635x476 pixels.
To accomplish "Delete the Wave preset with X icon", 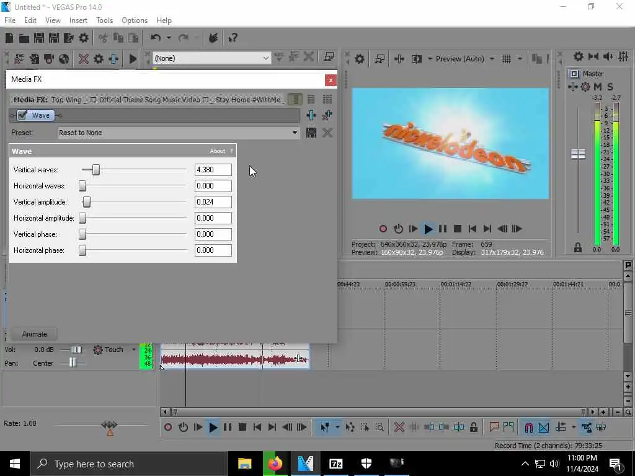I will 327,133.
